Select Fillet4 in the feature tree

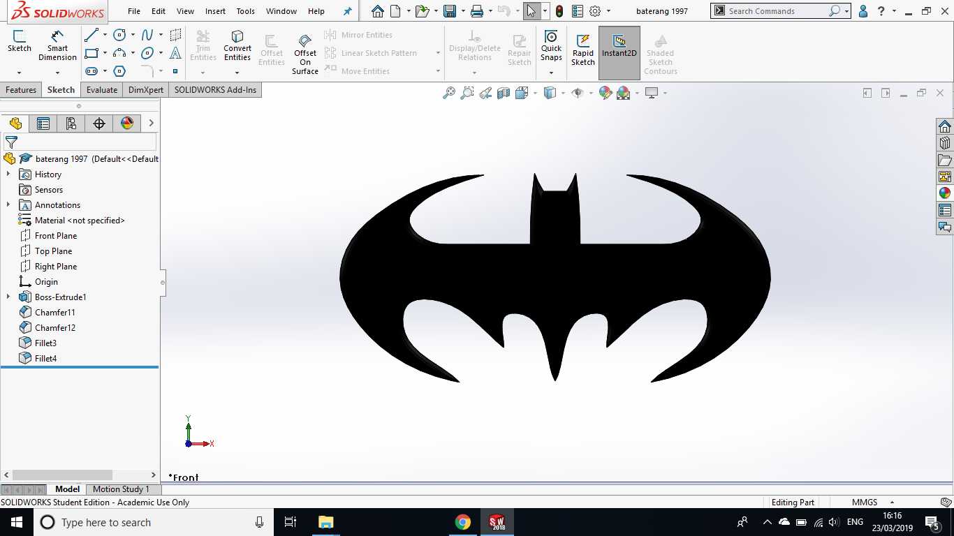(x=45, y=359)
